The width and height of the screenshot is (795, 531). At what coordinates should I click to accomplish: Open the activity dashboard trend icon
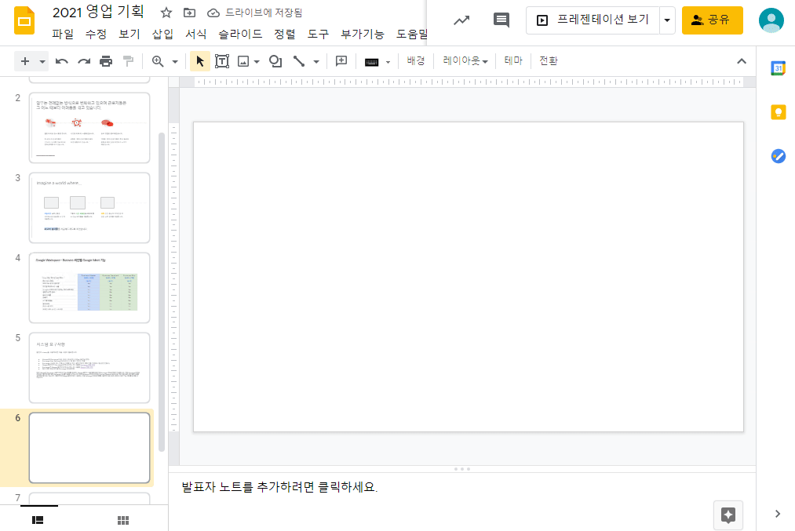click(461, 20)
